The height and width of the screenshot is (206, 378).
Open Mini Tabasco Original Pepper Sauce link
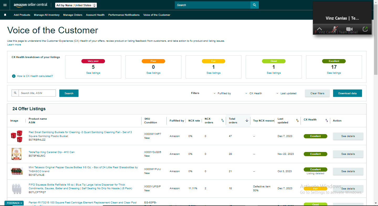83,169
